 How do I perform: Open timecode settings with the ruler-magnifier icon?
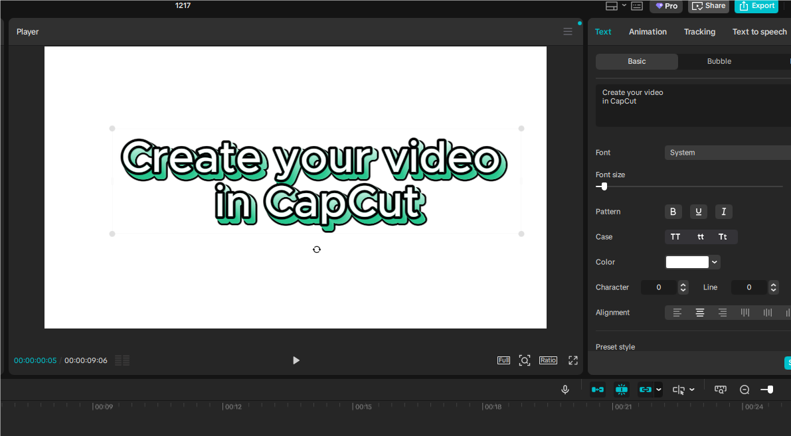tap(721, 390)
